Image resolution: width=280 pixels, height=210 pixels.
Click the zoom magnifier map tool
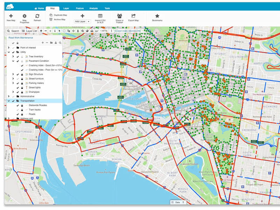83,31
